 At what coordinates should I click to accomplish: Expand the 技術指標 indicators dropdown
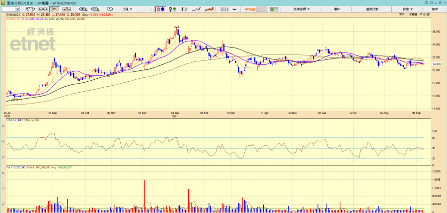(x=301, y=9)
